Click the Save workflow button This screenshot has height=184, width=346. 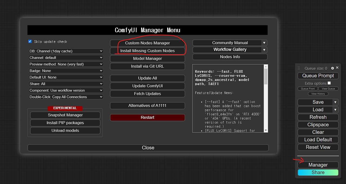tap(315, 102)
